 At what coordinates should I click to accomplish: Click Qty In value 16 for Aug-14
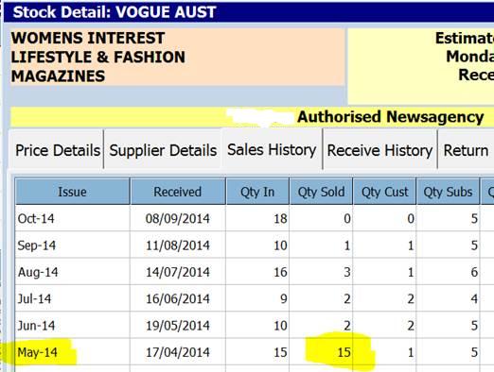(257, 272)
